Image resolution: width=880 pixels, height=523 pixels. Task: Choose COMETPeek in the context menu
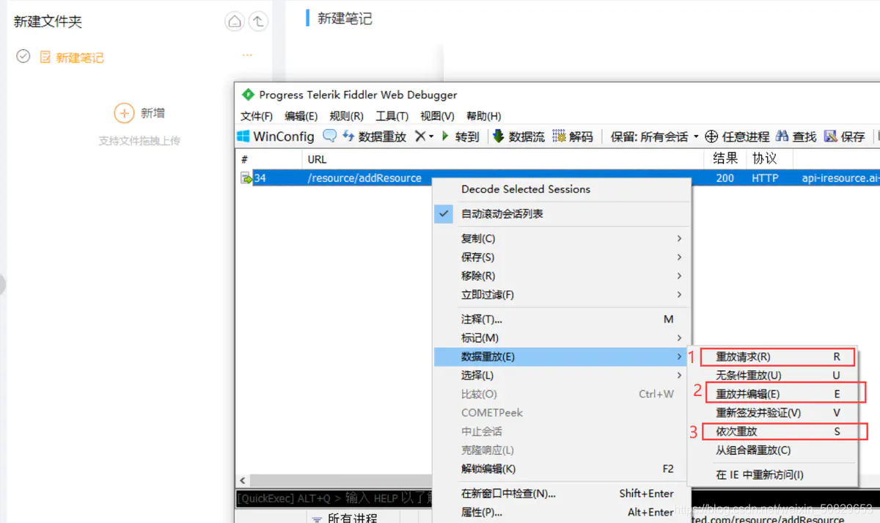coord(562,413)
